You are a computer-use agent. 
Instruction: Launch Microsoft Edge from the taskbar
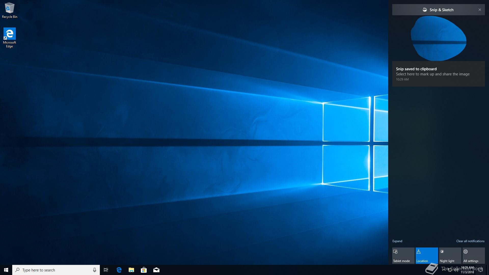119,270
